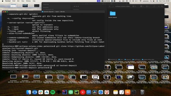Click the 'cd testnet-deposit' command text
Screen dimensions: 171x96
point(67,66)
